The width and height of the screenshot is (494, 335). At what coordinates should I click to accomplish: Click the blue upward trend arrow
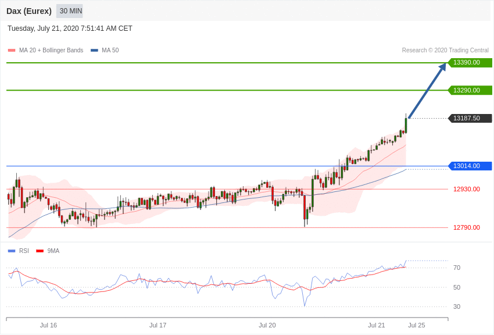point(427,91)
